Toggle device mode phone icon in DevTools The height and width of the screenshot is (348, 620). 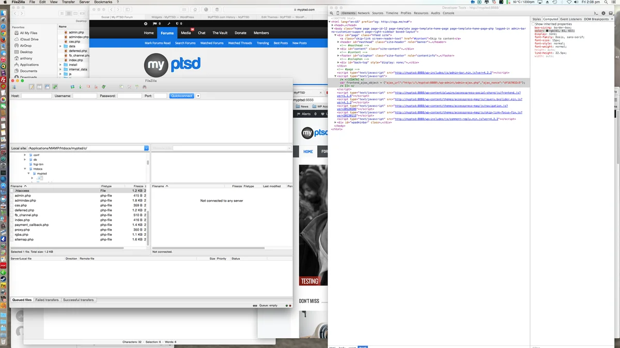pyautogui.click(x=337, y=13)
